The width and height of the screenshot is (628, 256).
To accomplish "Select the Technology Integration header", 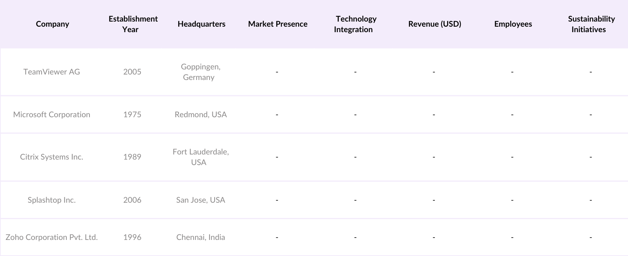I will 355,24.
